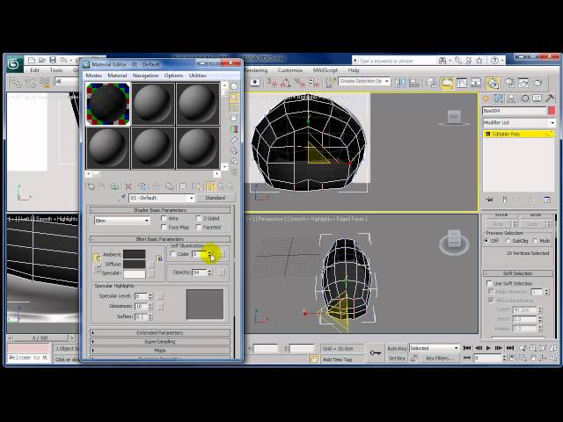Enable the 2-Sided checkbox
563x422 pixels.
(199, 218)
